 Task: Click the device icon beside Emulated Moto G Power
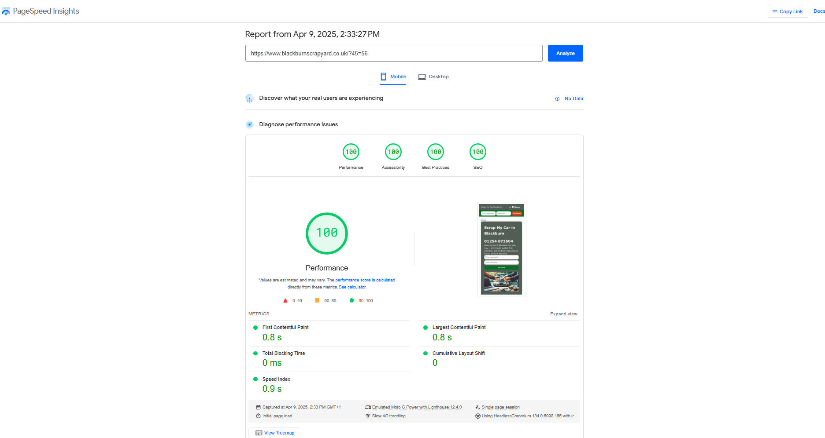click(368, 407)
